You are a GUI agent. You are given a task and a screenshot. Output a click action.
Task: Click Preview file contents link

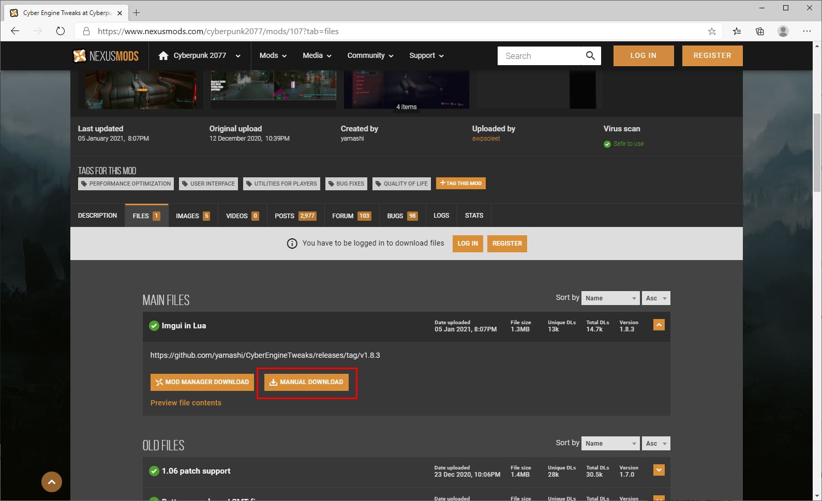pyautogui.click(x=186, y=403)
